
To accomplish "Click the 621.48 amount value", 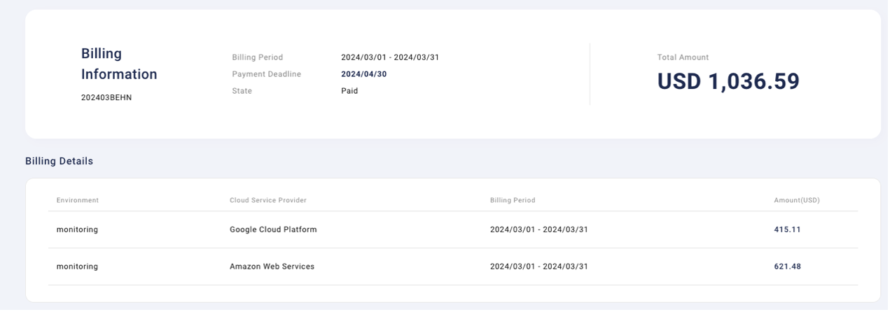I will pos(788,267).
